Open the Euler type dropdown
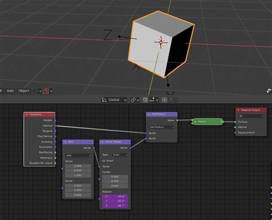This screenshot has width=272, height=220. (x=120, y=155)
